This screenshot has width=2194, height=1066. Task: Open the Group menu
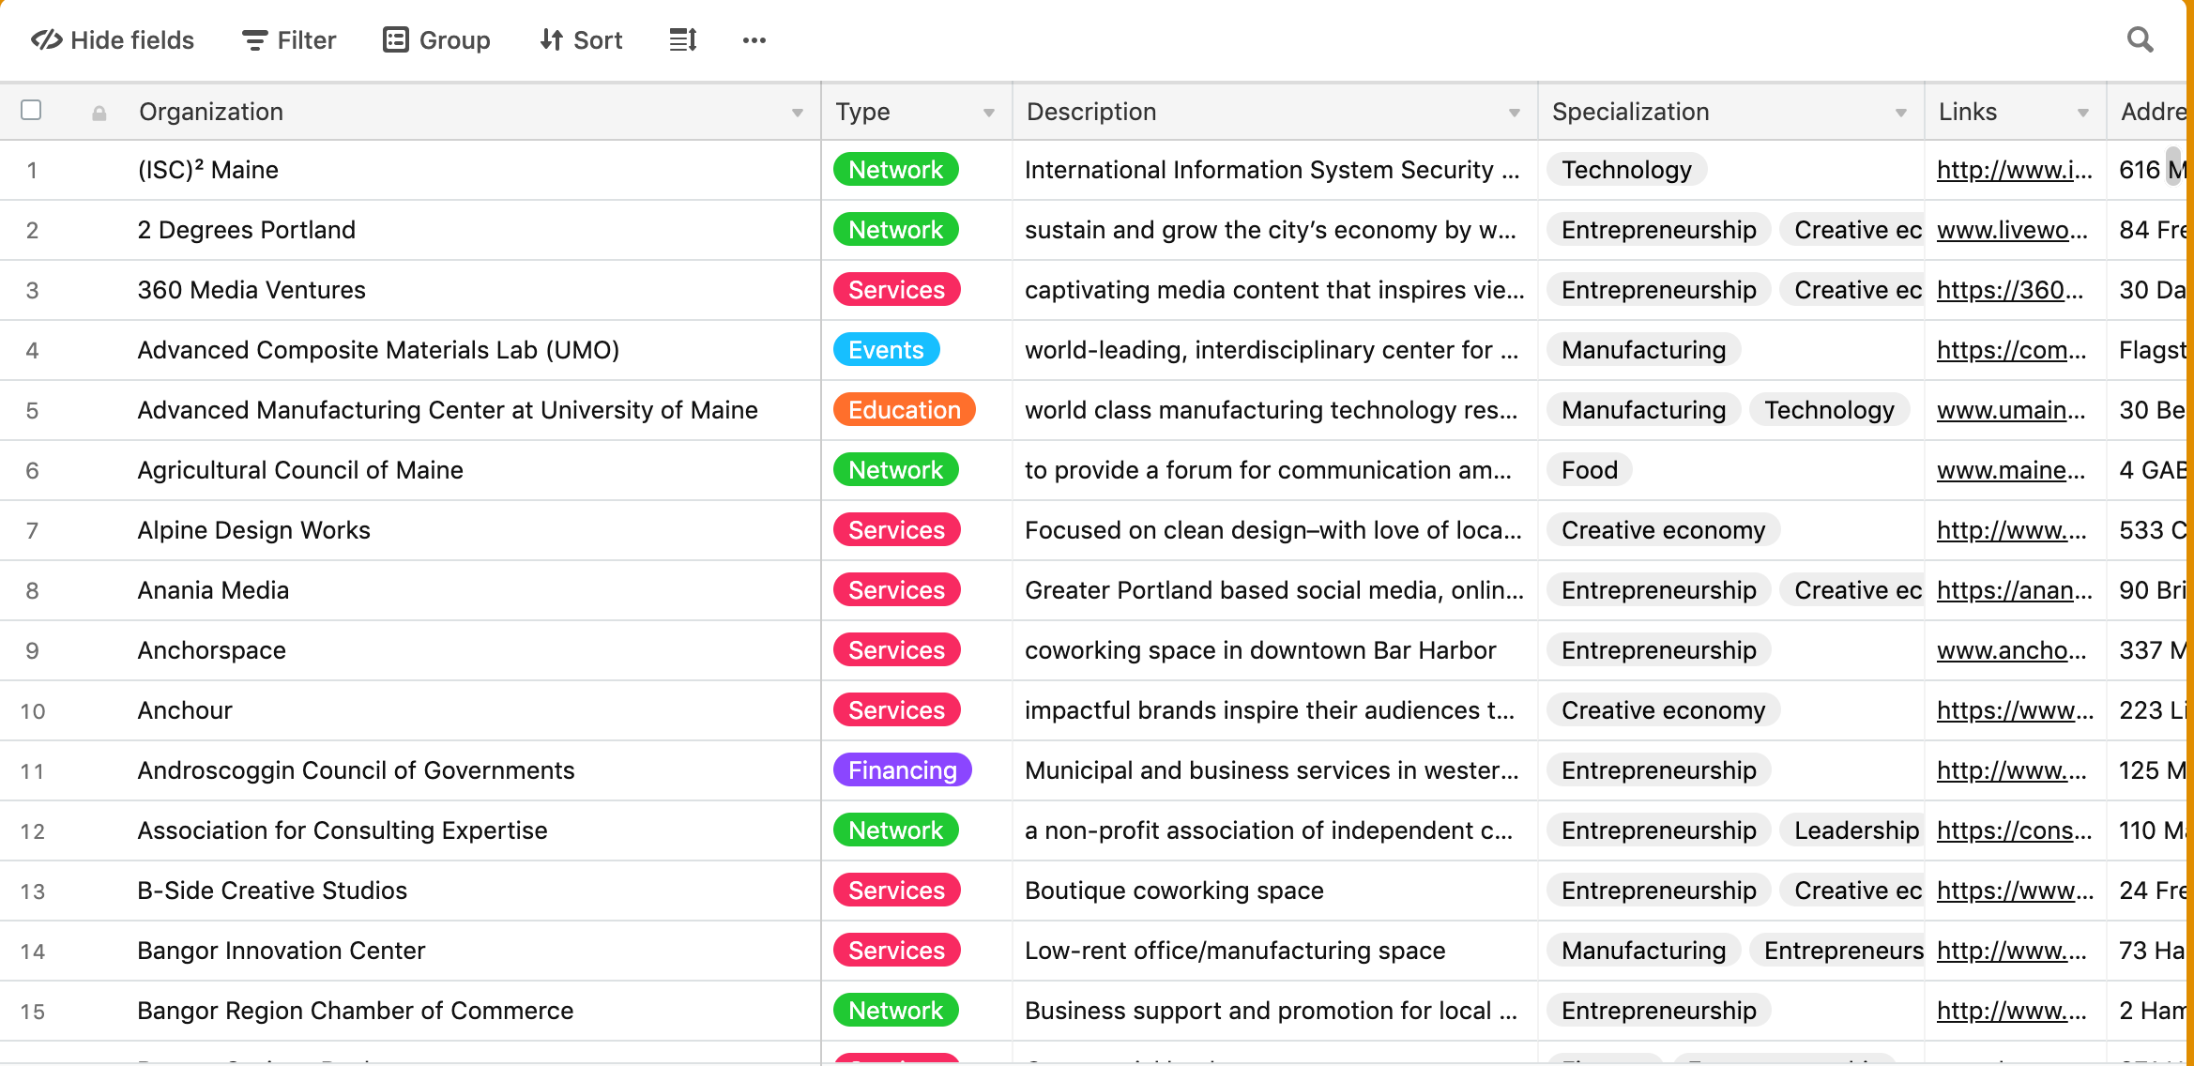point(436,40)
